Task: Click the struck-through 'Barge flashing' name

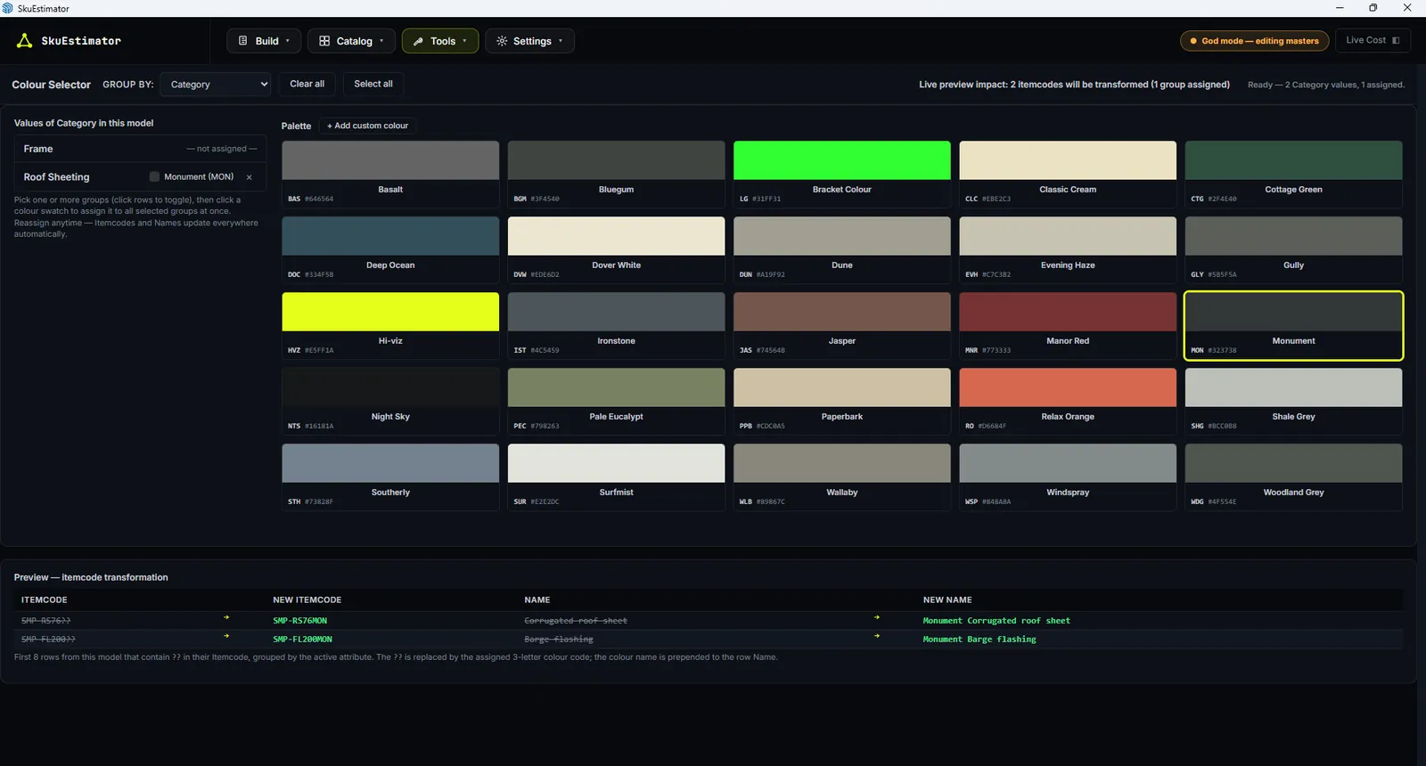Action: (559, 640)
